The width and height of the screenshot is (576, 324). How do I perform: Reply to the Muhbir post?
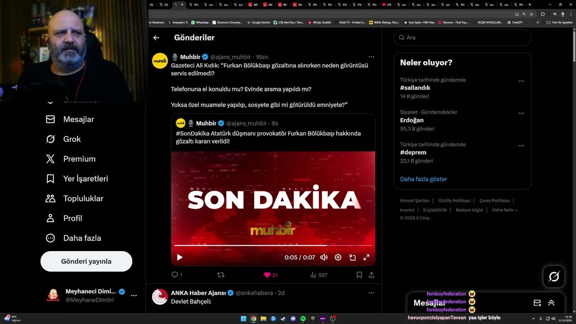point(176,274)
